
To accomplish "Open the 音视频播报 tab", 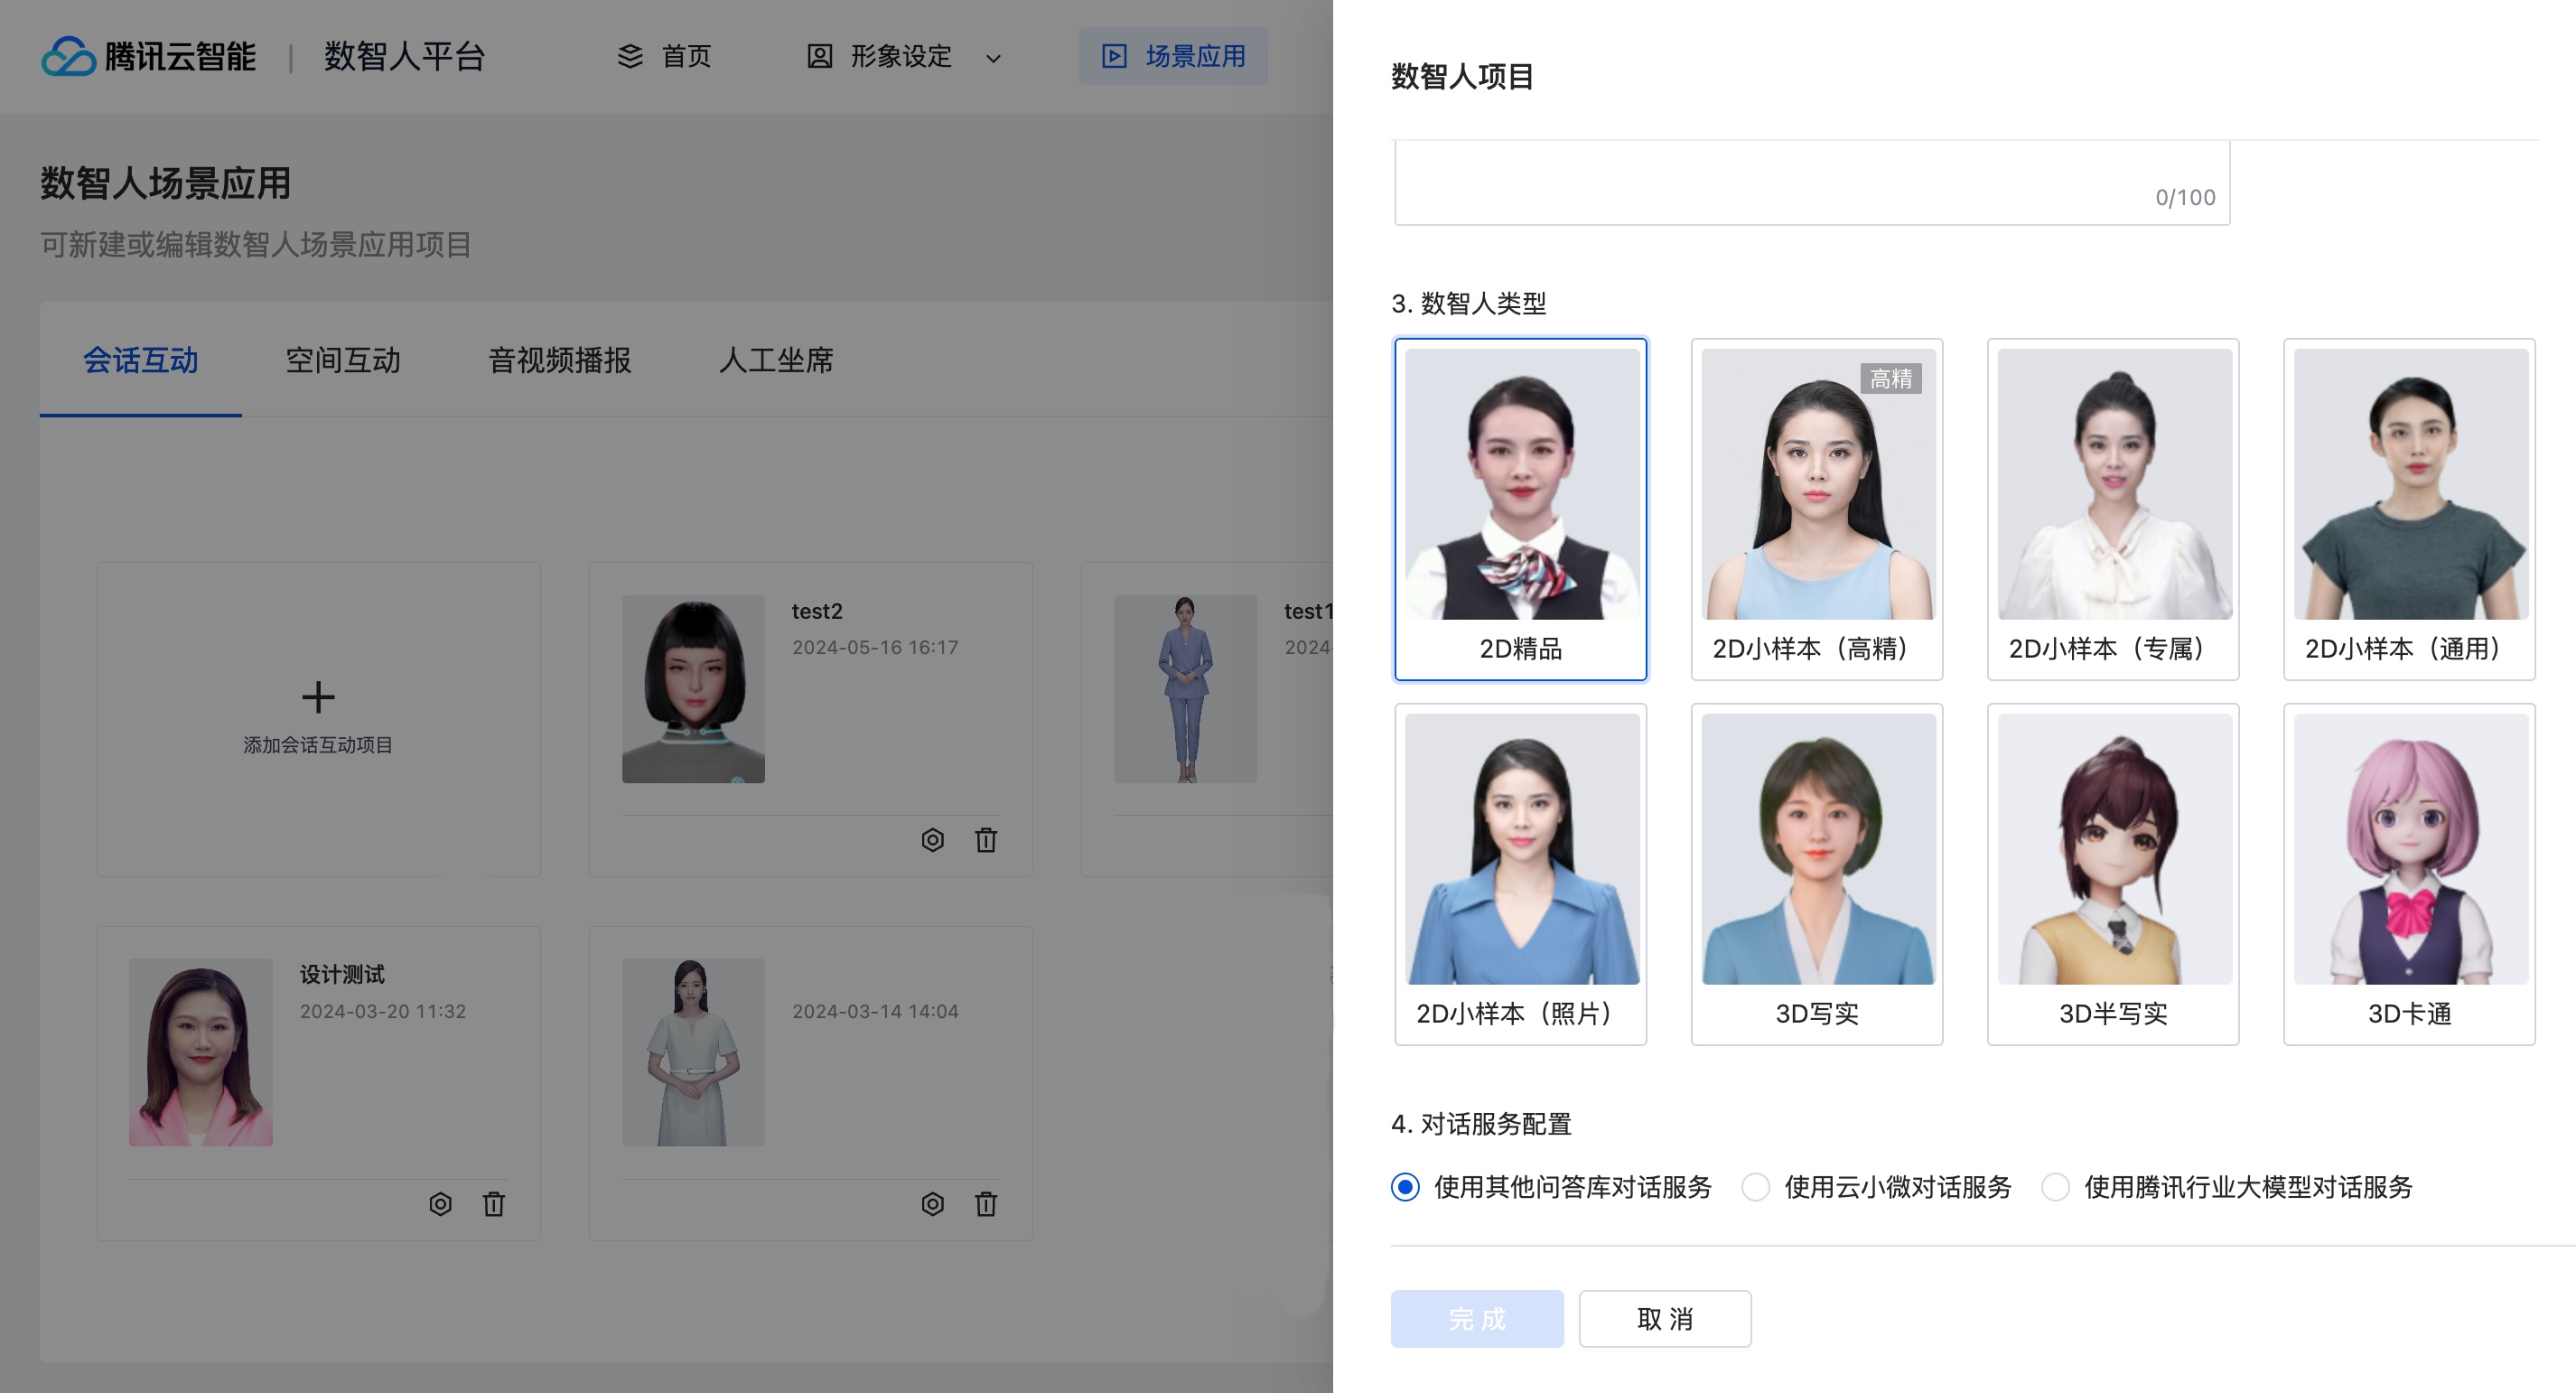I will coord(559,360).
